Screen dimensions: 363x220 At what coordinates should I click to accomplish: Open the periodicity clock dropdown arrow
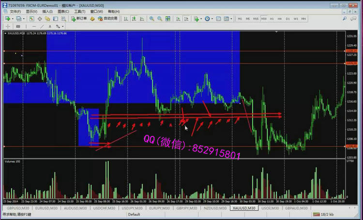[212, 18]
